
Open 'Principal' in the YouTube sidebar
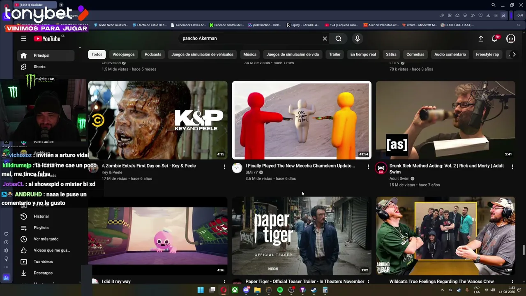[x=46, y=55]
